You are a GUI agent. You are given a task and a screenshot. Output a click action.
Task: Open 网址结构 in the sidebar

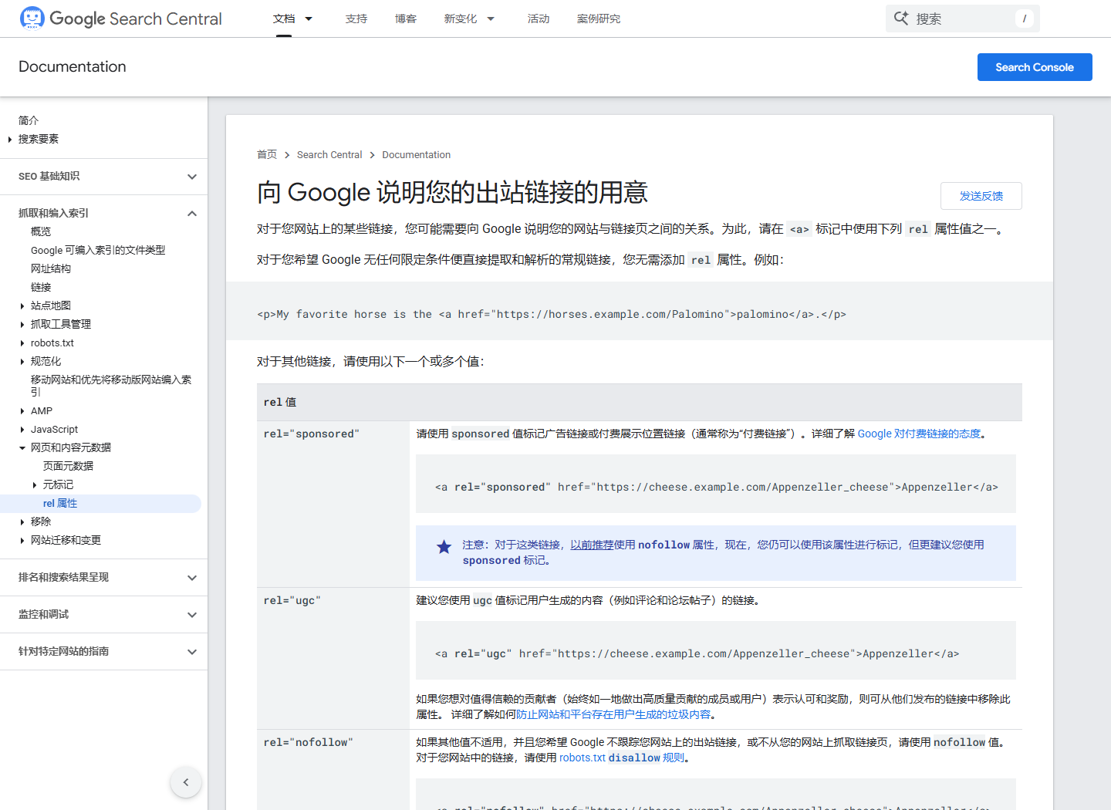point(51,268)
